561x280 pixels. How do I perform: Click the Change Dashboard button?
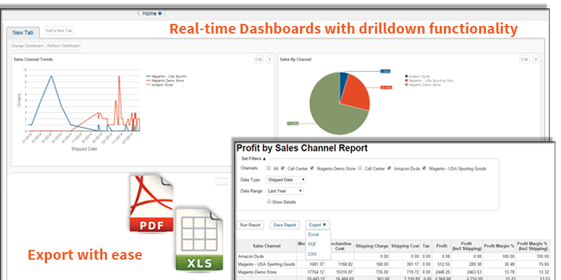pyautogui.click(x=27, y=45)
